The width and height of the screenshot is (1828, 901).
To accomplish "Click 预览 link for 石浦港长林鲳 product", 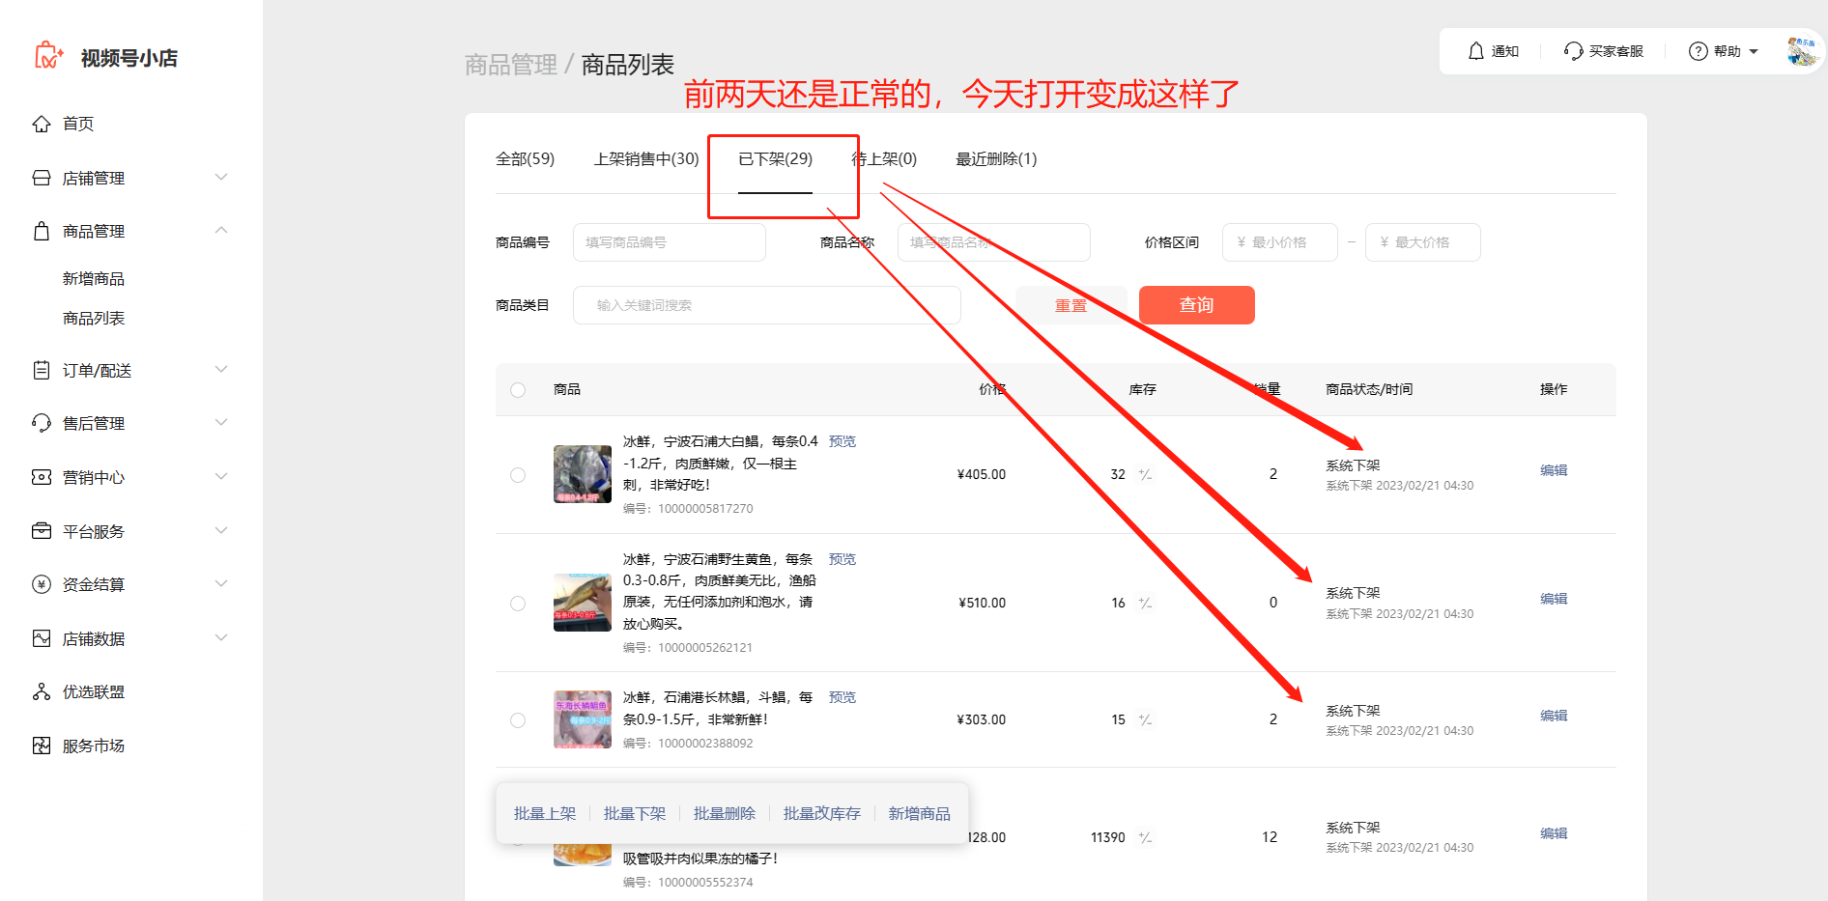I will (843, 697).
